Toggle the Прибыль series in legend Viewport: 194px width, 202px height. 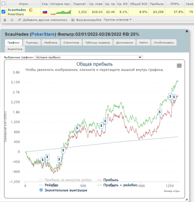(x=108, y=180)
